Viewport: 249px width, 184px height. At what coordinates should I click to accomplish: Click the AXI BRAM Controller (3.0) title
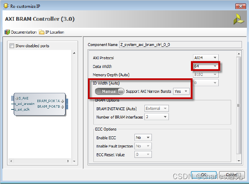40,19
